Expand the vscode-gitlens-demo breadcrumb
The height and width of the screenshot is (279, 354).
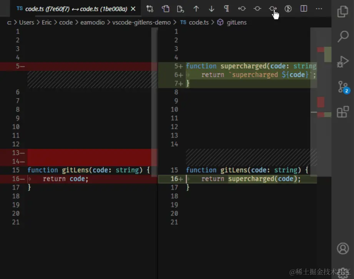[141, 22]
